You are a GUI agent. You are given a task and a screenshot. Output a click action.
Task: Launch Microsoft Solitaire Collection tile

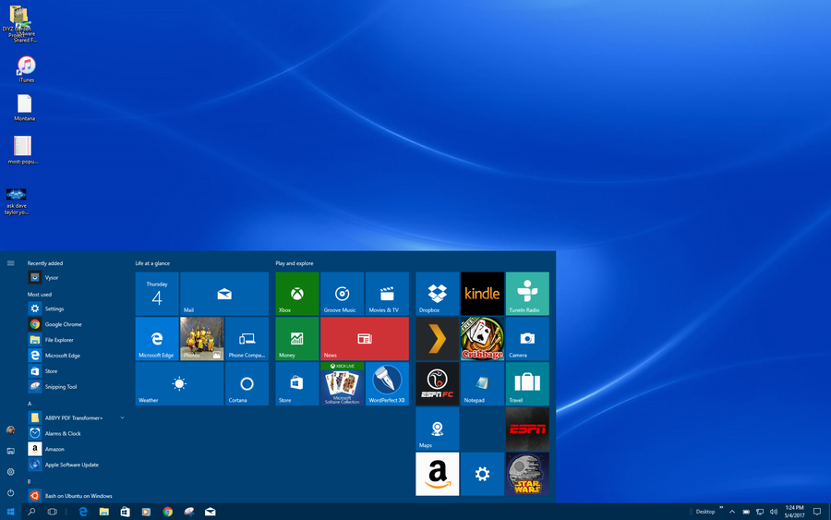click(342, 384)
